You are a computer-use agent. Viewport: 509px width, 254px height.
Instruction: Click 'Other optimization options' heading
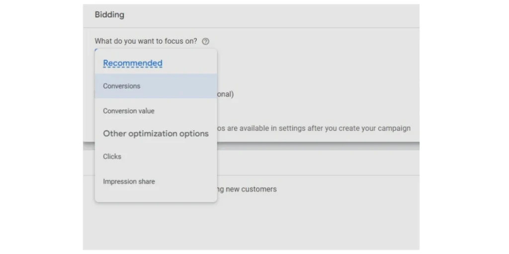156,133
